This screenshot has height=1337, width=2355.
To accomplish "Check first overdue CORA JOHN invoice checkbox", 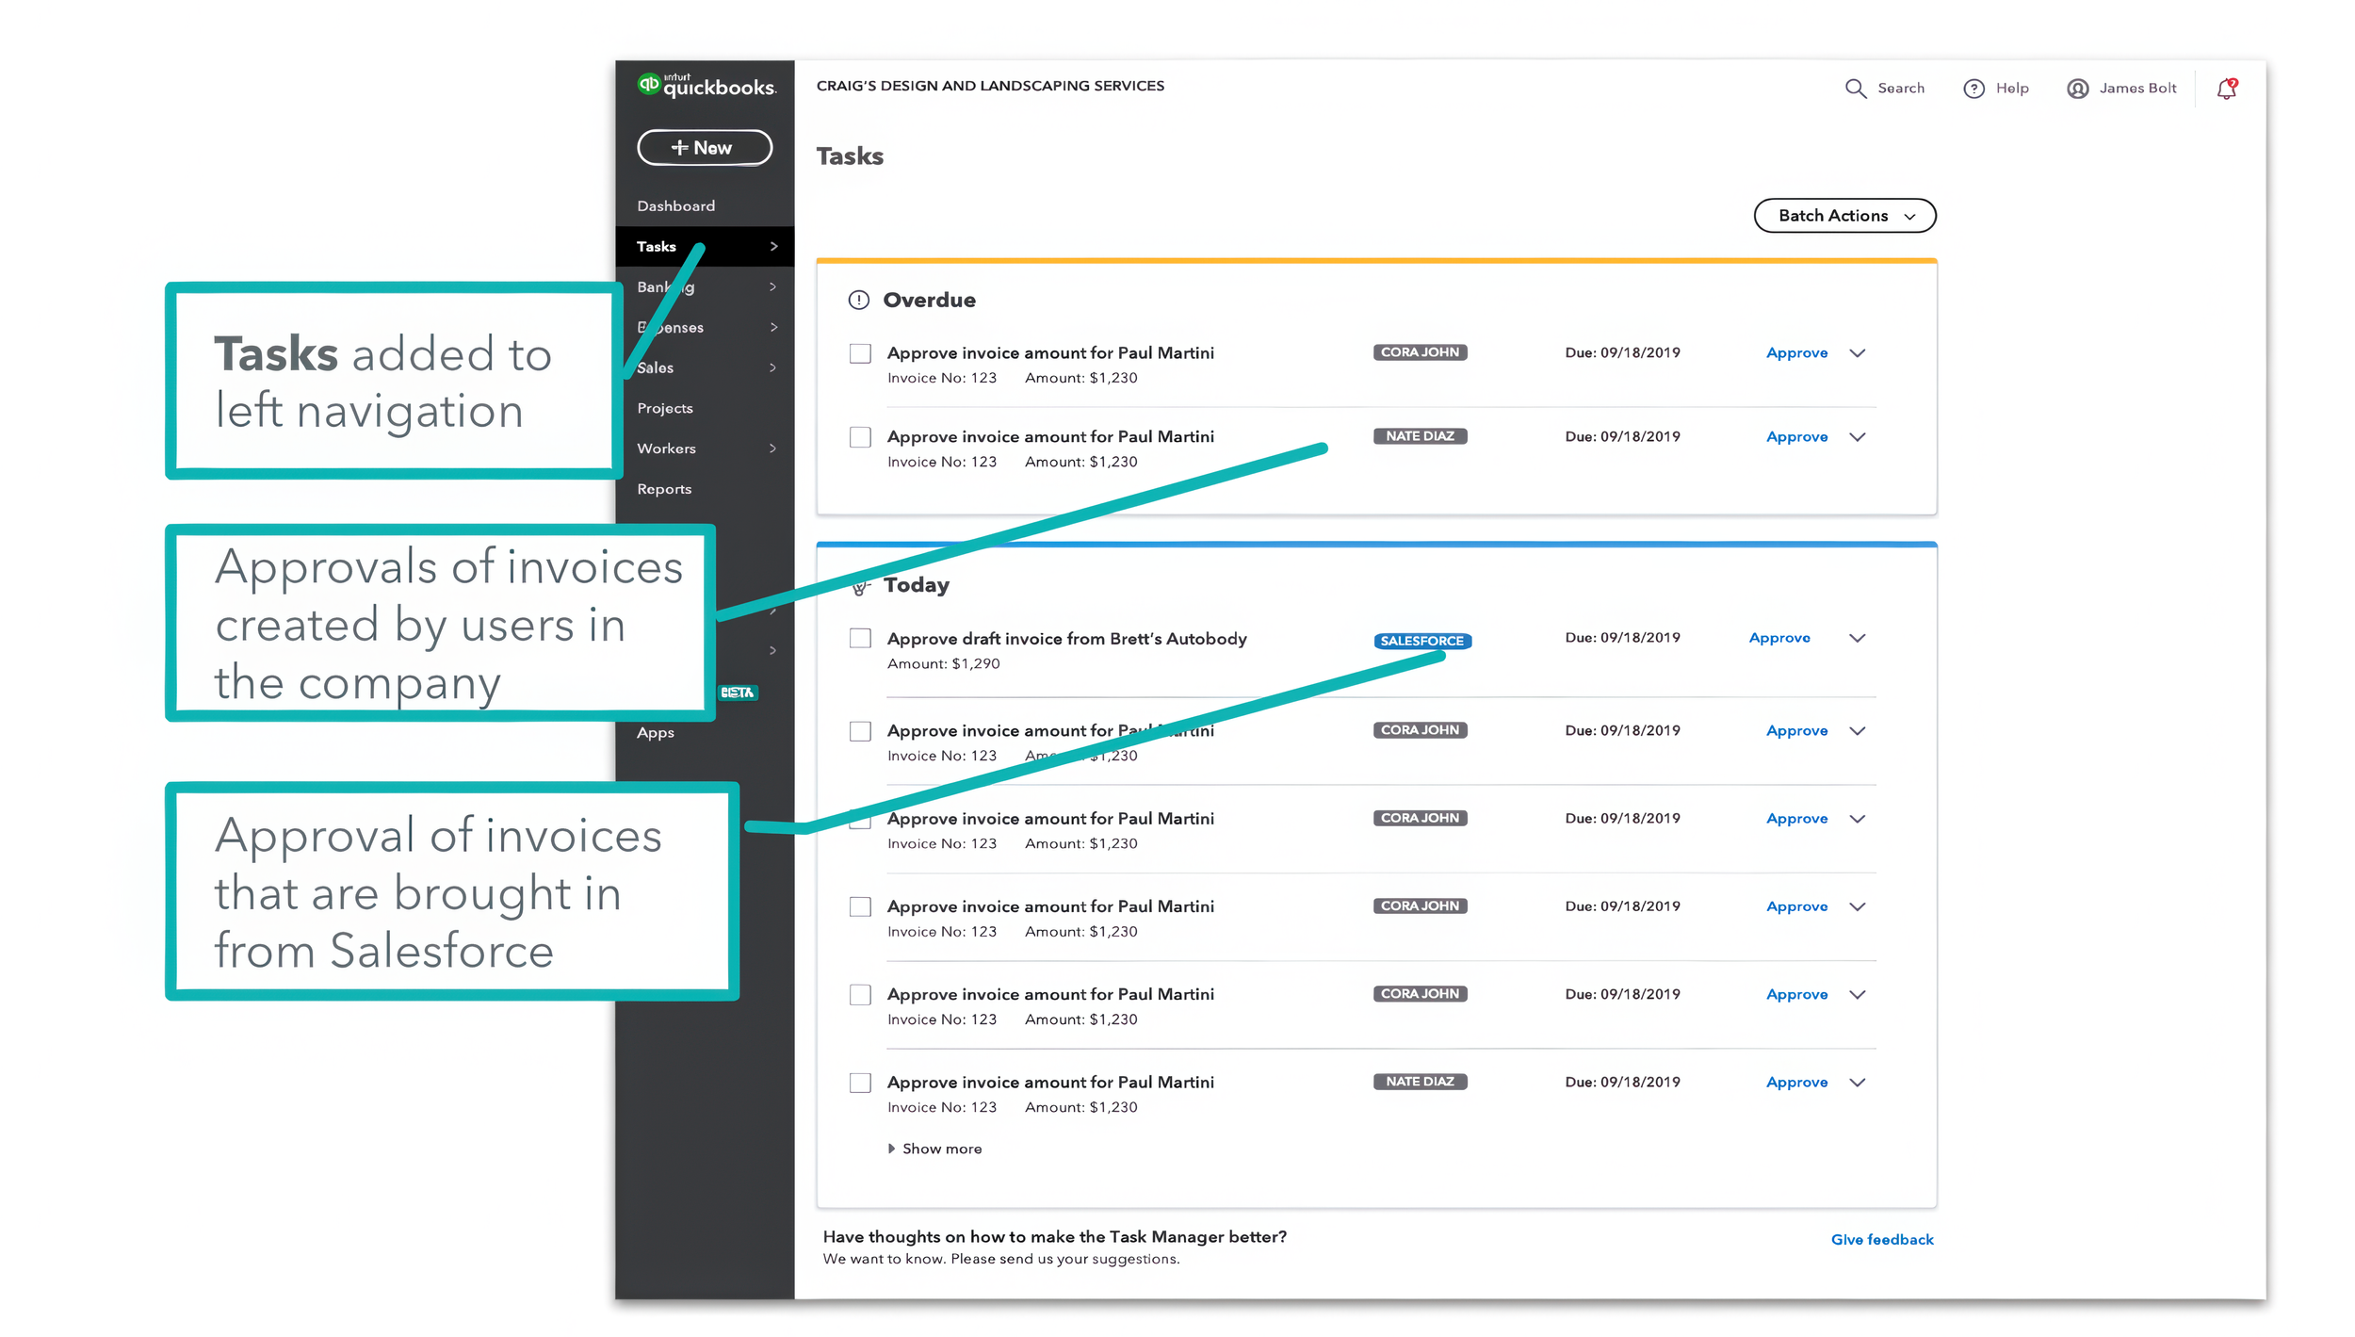I will [x=860, y=353].
